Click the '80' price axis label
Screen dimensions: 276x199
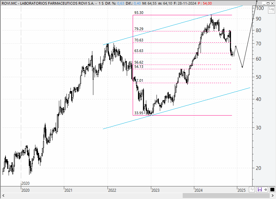[258, 30]
